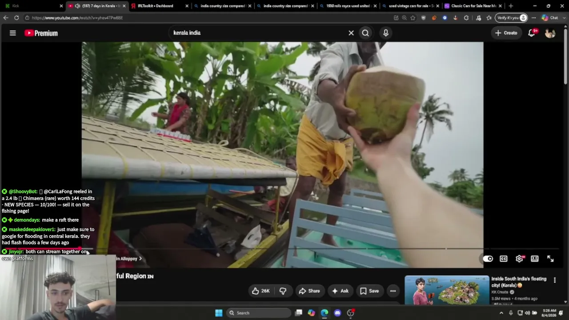Image resolution: width=569 pixels, height=320 pixels.
Task: Open the system tray microphone icon
Action: (x=511, y=313)
